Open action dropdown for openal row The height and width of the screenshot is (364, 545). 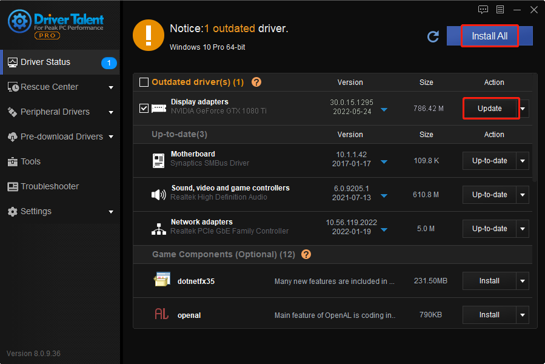pyautogui.click(x=523, y=315)
